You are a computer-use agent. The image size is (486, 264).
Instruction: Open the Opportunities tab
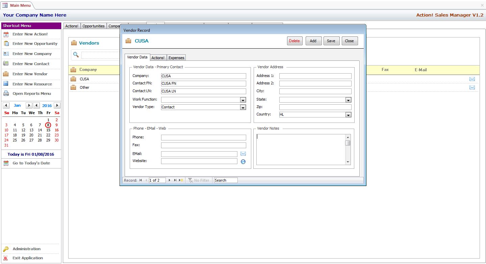tap(94, 26)
